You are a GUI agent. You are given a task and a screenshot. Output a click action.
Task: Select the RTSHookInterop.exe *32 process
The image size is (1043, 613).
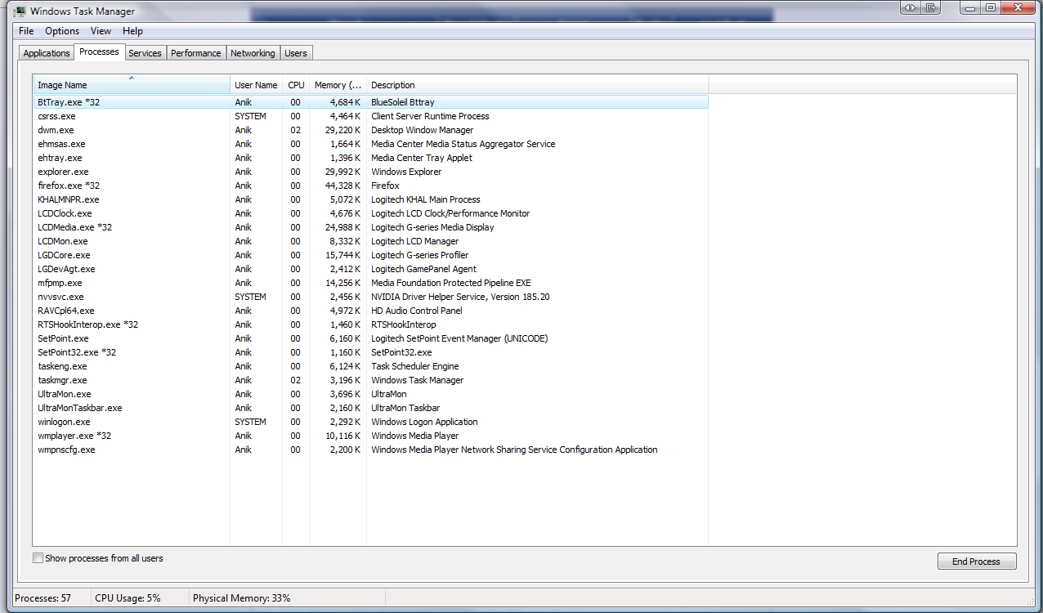[370, 324]
